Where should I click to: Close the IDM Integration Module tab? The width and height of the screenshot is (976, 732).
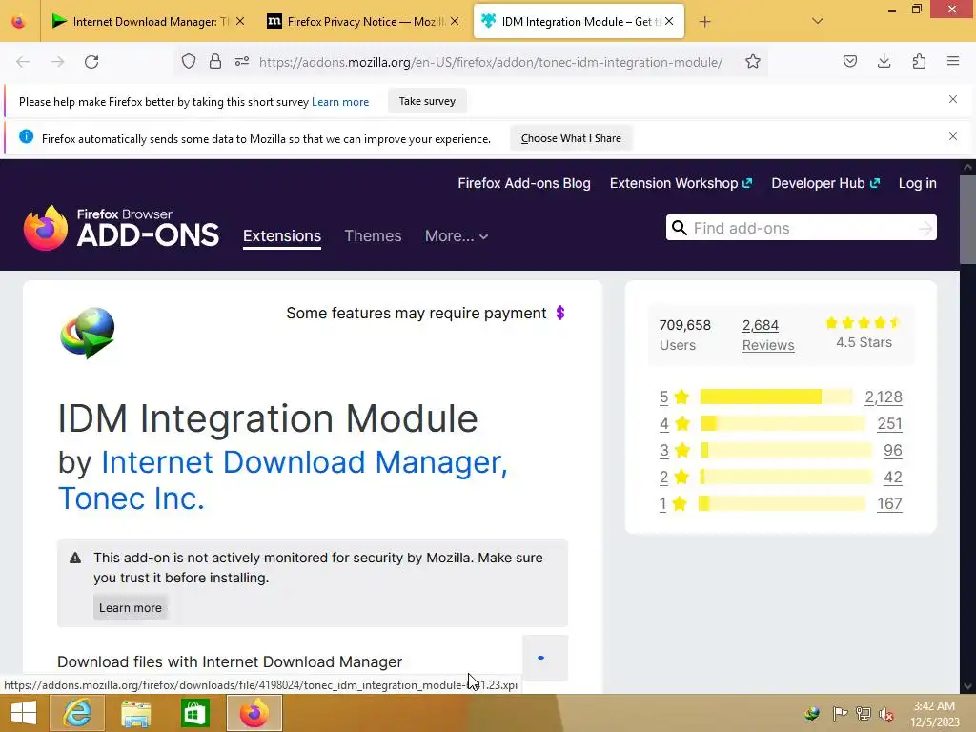click(x=669, y=21)
